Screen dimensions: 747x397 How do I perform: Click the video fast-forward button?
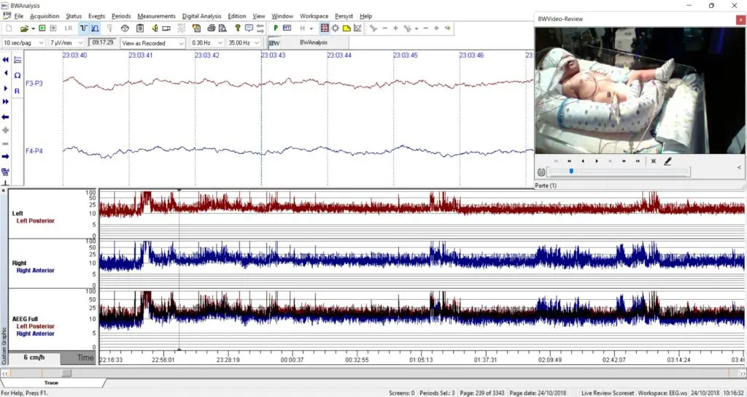(624, 161)
